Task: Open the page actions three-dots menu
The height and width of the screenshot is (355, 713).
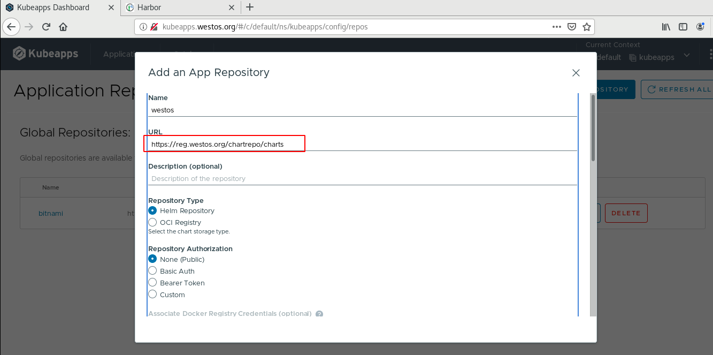Action: click(x=557, y=26)
